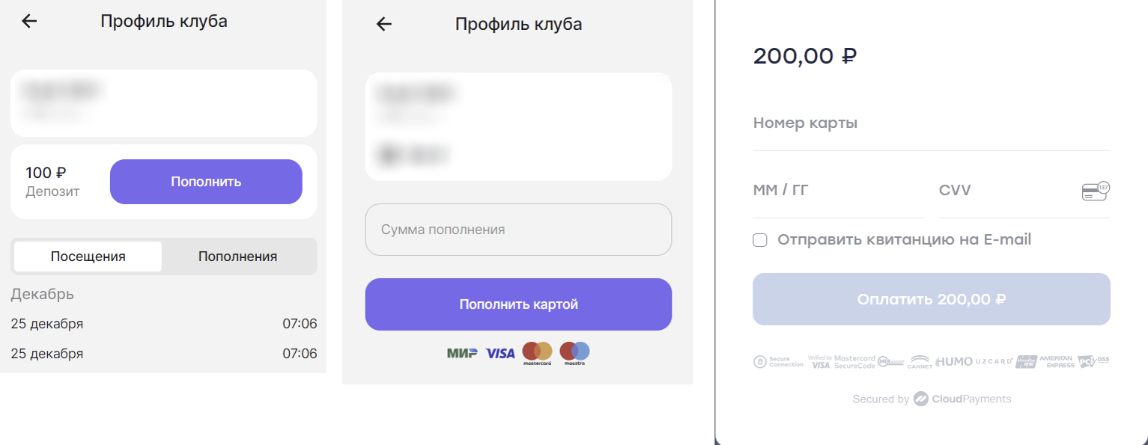Enable sending receipt to E-mail
Image resolution: width=1148 pixels, height=445 pixels.
pyautogui.click(x=760, y=239)
